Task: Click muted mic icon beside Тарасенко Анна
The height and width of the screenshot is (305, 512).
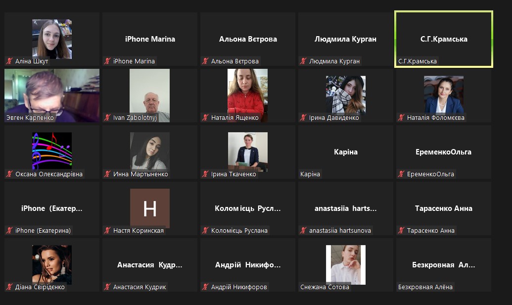Action: [401, 230]
